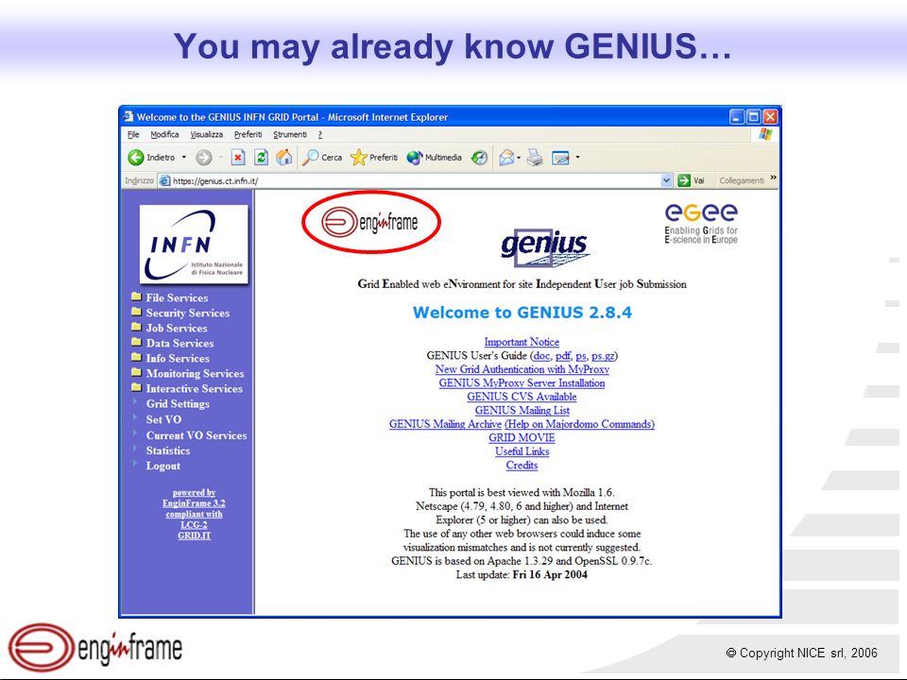Open Monitoring Services folder icon

[x=136, y=372]
